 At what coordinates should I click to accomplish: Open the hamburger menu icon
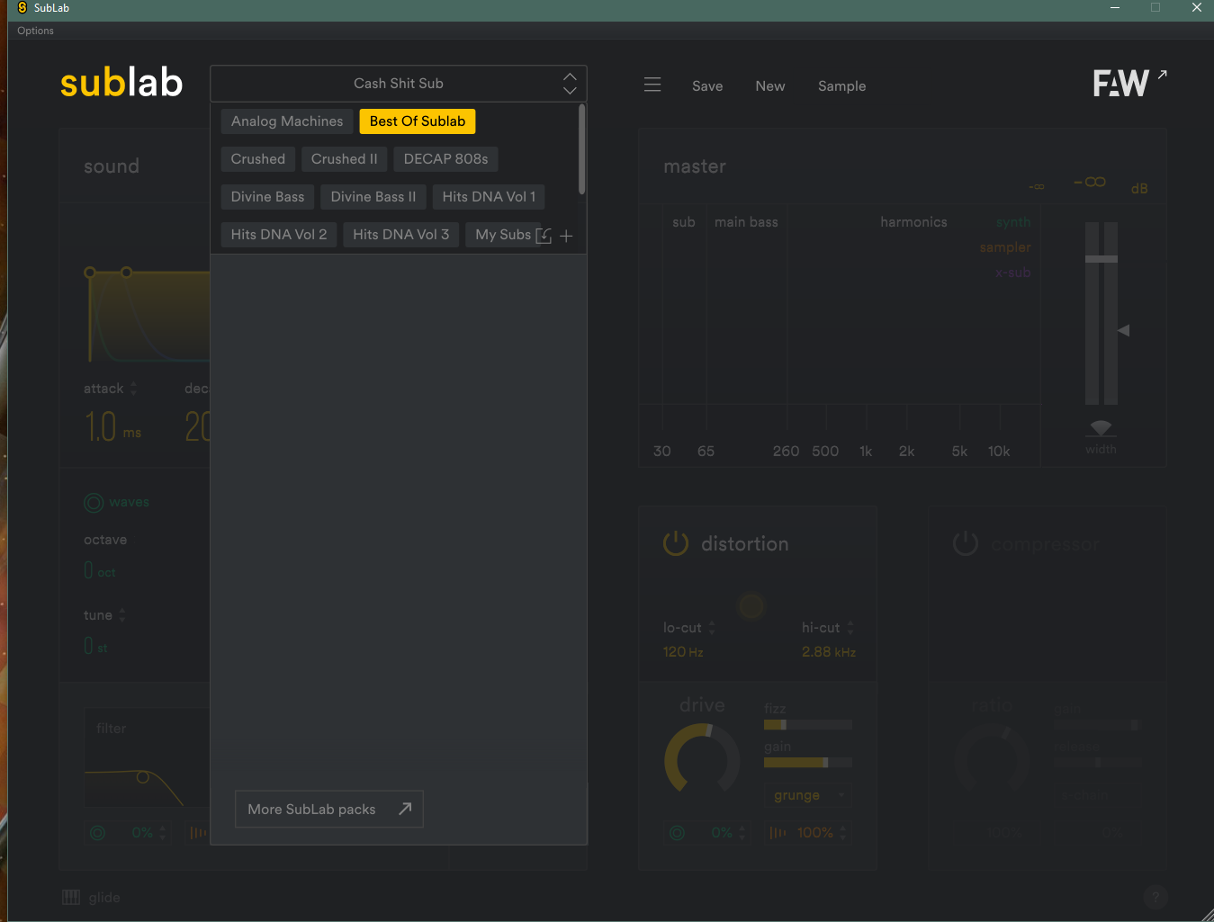(x=652, y=85)
